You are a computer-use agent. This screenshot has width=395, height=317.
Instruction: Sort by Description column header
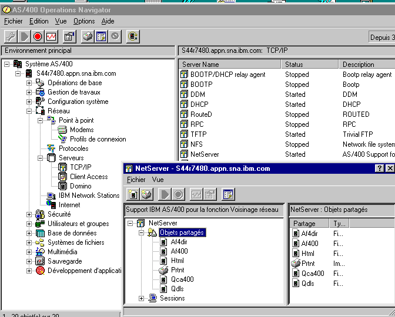[367, 65]
